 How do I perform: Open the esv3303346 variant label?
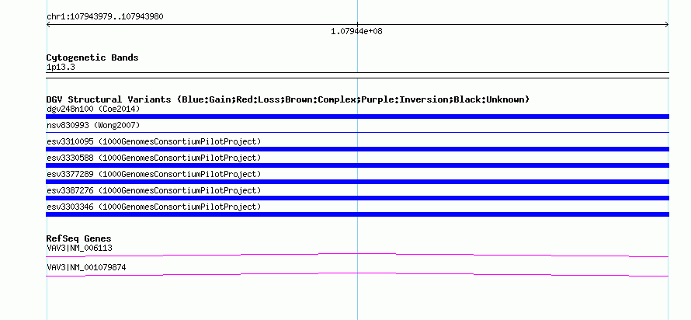click(x=154, y=207)
